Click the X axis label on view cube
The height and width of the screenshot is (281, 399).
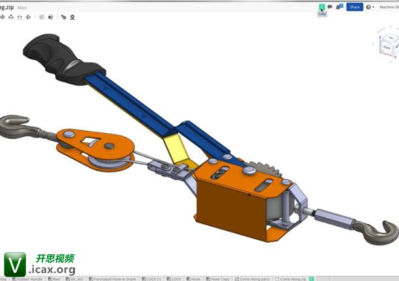396,57
